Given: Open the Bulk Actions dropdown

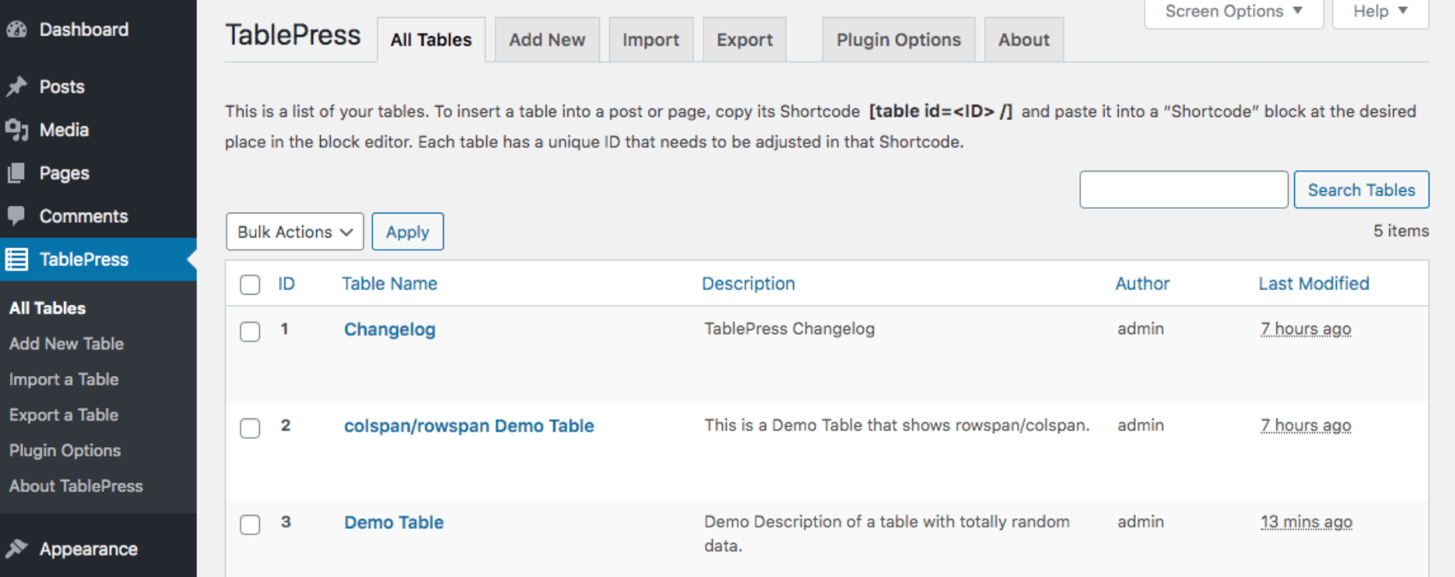Looking at the screenshot, I should coord(295,231).
